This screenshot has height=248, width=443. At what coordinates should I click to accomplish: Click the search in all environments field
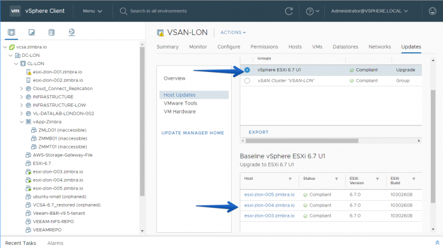tap(158, 11)
